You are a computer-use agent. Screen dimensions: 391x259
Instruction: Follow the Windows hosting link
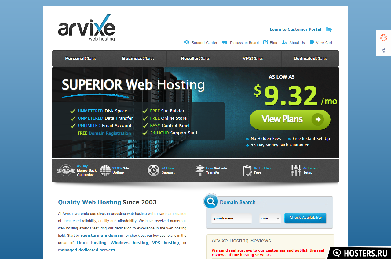tap(129, 243)
